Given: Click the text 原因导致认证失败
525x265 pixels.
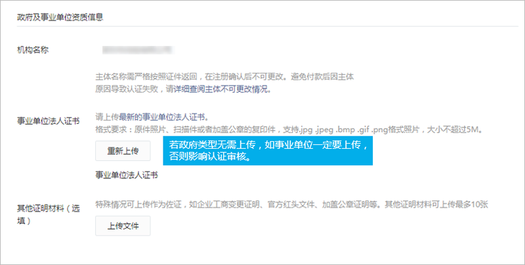Looking at the screenshot, I should click(127, 89).
